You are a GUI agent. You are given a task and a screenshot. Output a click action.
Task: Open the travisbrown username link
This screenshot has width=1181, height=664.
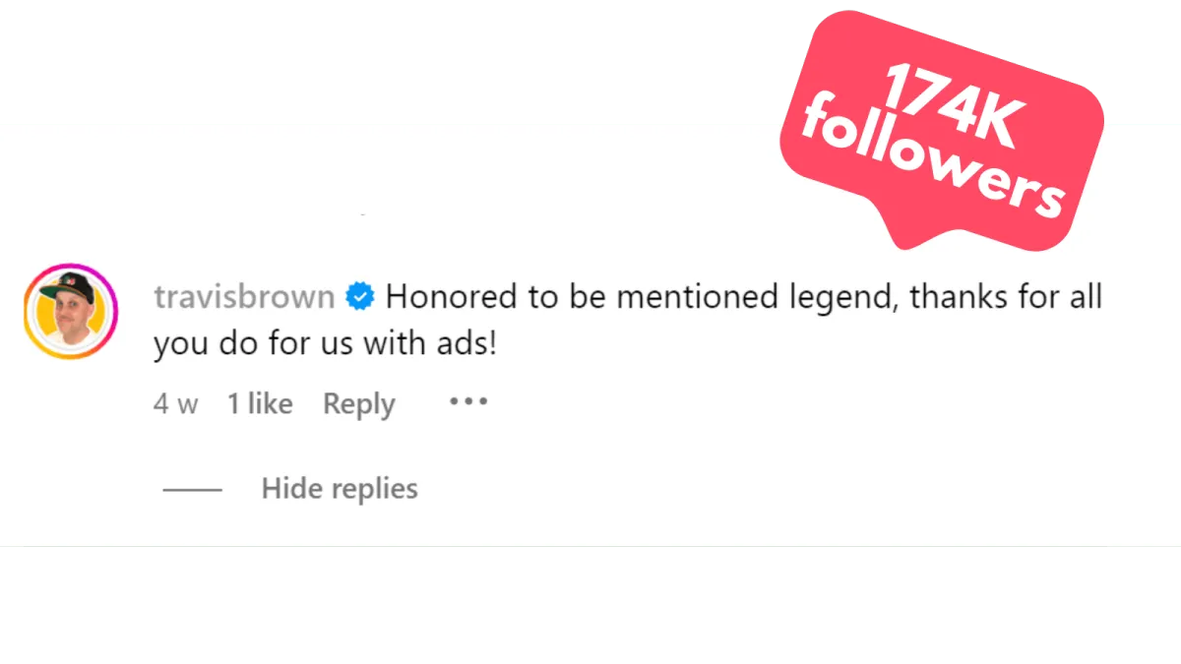tap(244, 296)
